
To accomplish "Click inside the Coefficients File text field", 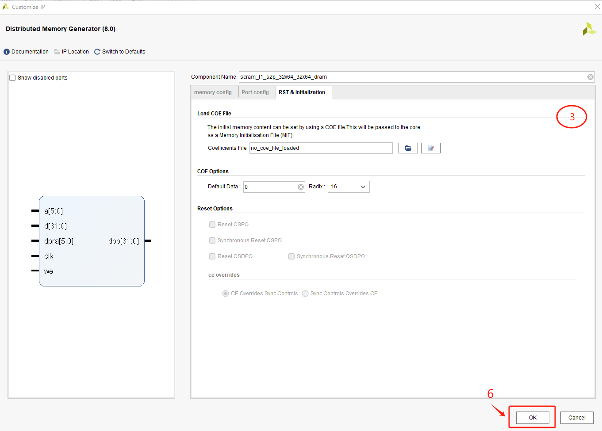I will (321, 148).
